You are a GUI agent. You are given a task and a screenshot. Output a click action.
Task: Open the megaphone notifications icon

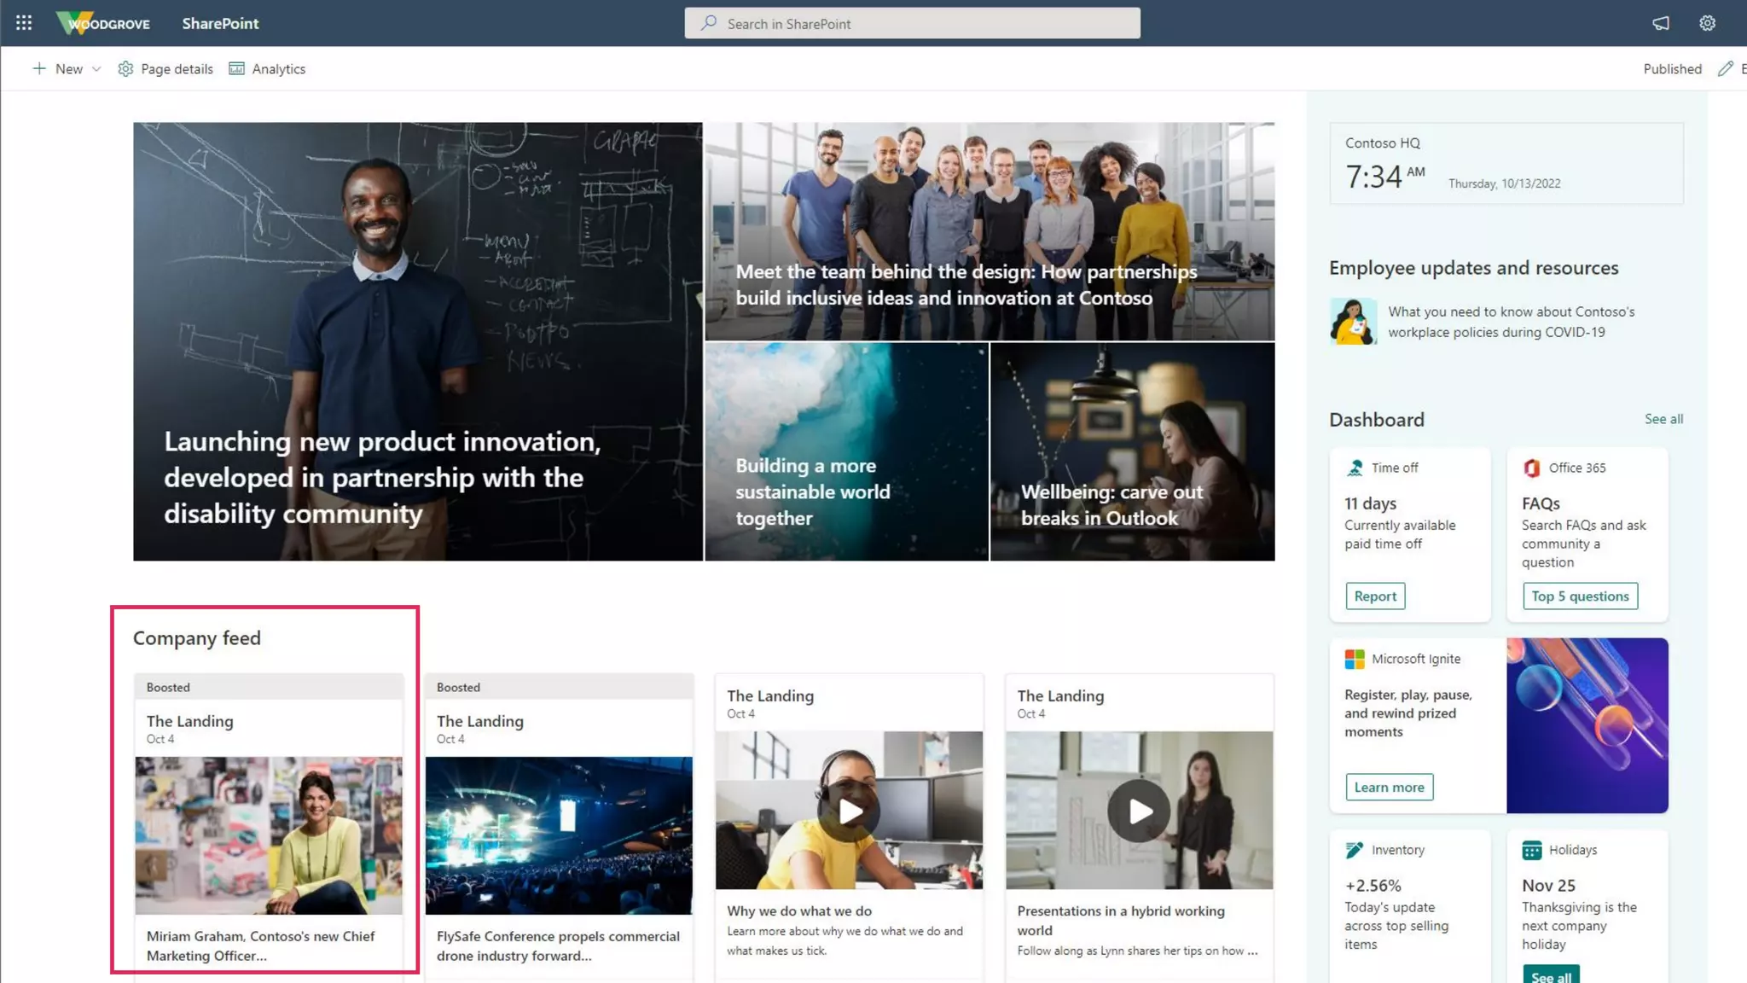[x=1660, y=23]
